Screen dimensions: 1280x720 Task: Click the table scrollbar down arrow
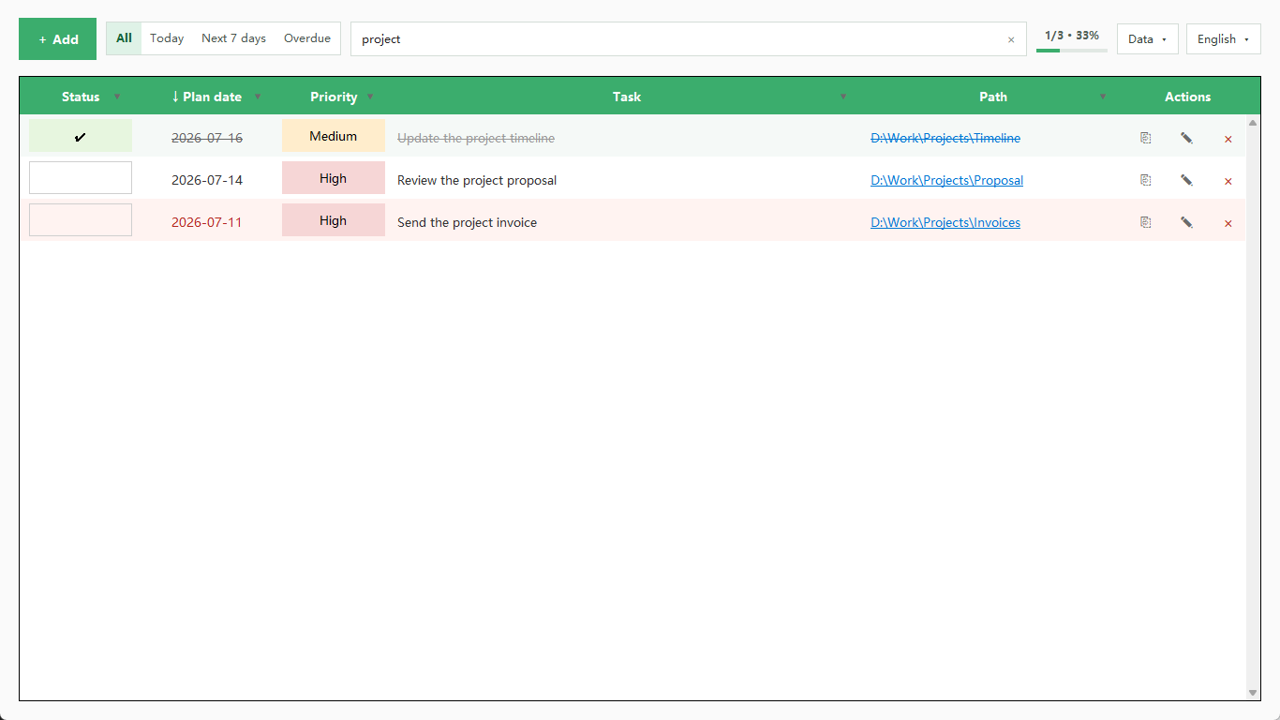[1253, 693]
